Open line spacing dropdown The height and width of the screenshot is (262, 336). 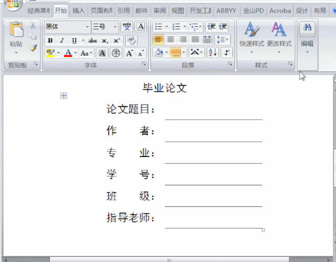(x=222, y=39)
